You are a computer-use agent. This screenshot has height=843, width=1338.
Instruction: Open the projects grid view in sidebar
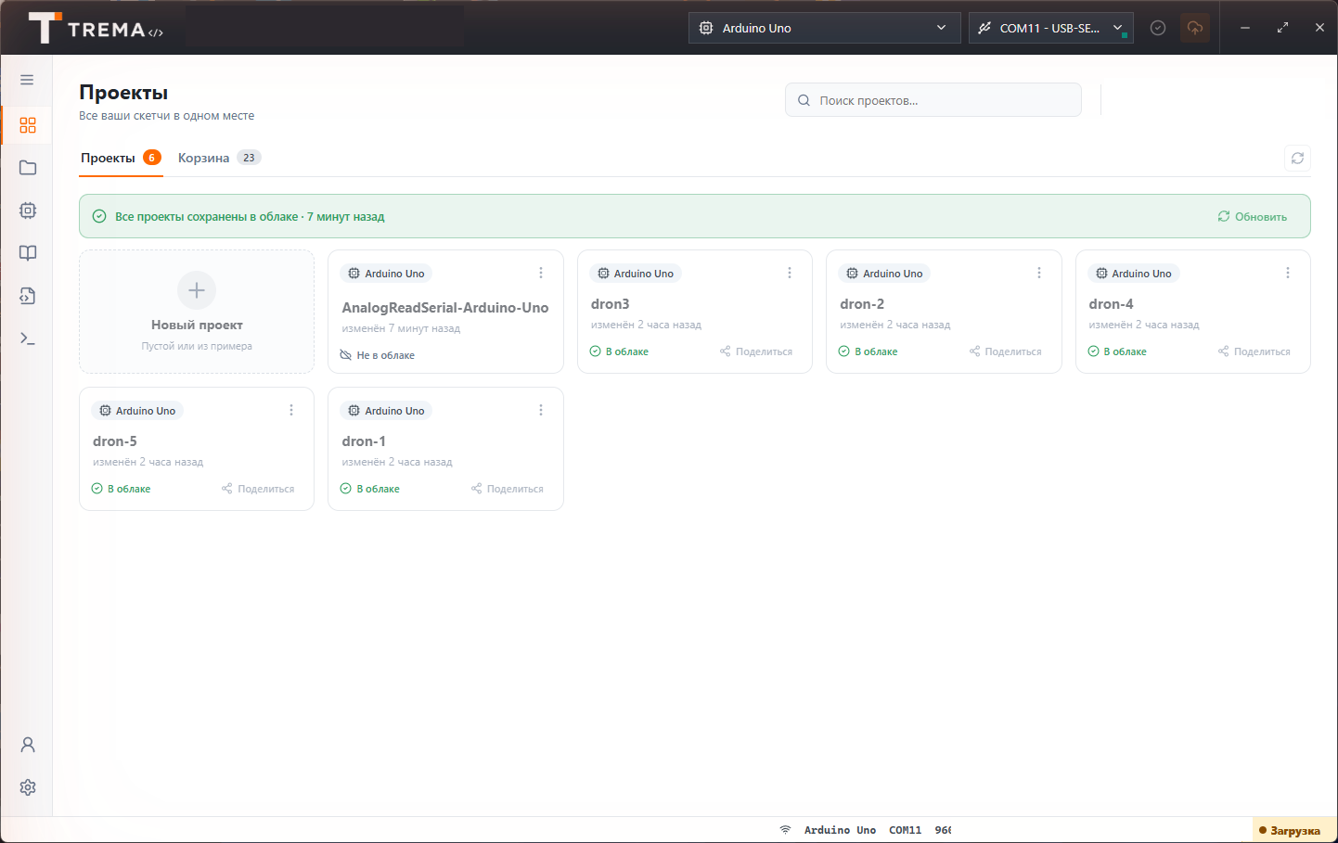pyautogui.click(x=28, y=125)
